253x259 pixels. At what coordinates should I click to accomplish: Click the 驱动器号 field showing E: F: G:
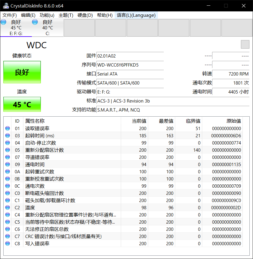point(130,92)
